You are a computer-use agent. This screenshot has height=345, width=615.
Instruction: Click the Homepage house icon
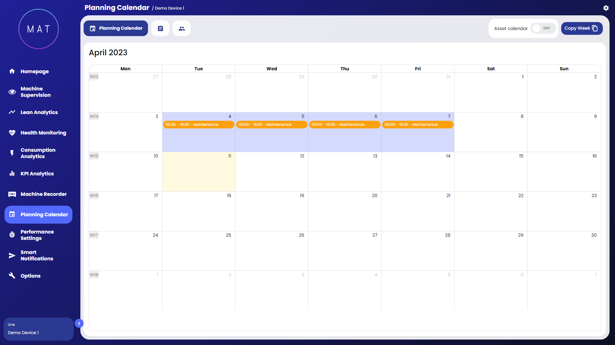pyautogui.click(x=12, y=71)
